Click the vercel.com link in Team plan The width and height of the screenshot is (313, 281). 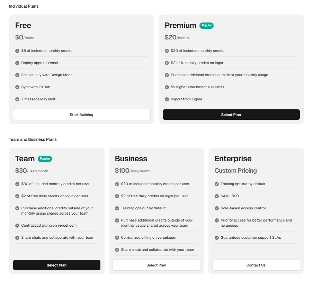pyautogui.click(x=67, y=225)
